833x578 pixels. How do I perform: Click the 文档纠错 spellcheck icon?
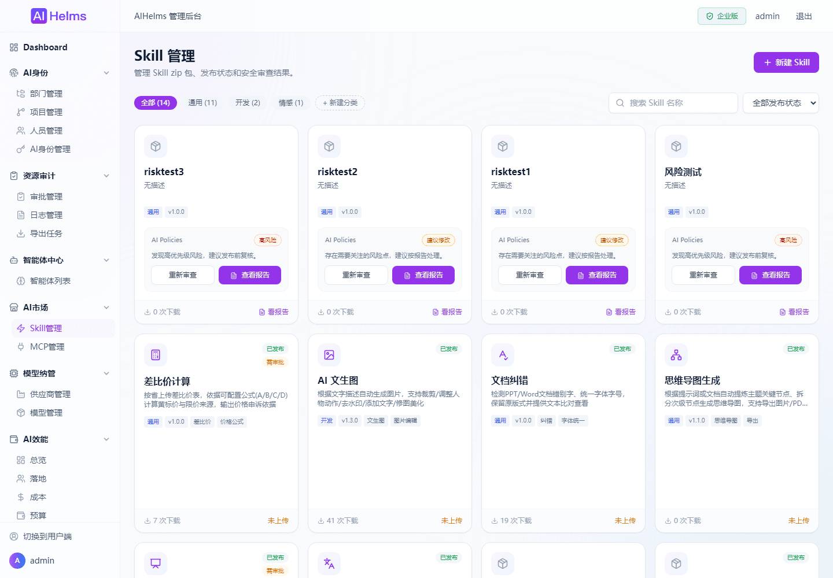tap(503, 355)
